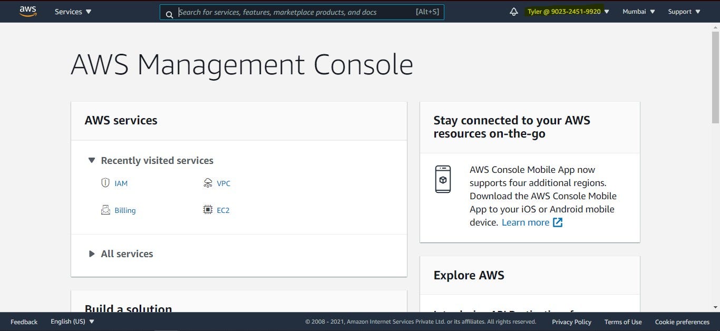
Task: Open the Tyler account dropdown
Action: (x=568, y=12)
